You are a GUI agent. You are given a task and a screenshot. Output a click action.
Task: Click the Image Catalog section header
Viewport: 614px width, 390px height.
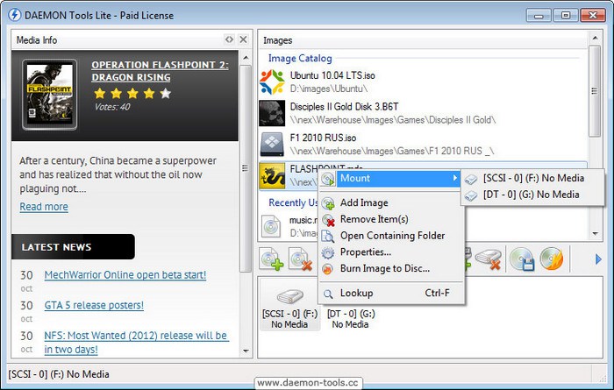(x=300, y=59)
